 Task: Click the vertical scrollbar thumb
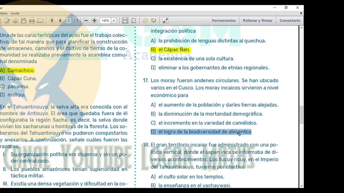point(302,115)
